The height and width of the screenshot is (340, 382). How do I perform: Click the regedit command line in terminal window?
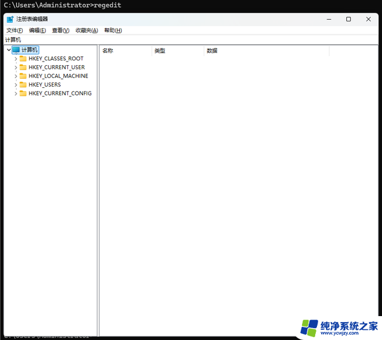[x=62, y=5]
